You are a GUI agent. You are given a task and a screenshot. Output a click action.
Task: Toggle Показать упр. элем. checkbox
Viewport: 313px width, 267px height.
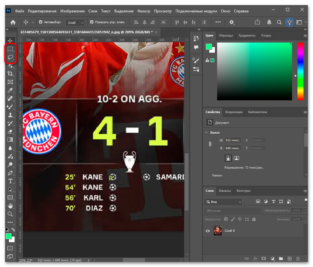click(x=92, y=22)
